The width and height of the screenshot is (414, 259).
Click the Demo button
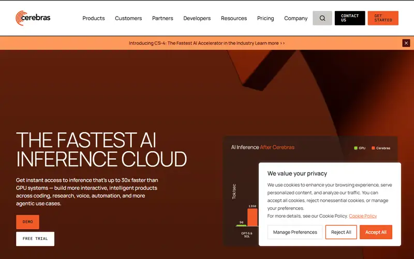tap(27, 222)
